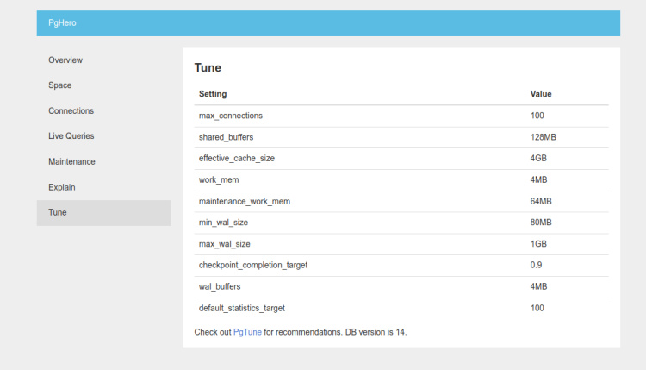
Task: Select the active Tune sidebar item
Action: point(58,212)
